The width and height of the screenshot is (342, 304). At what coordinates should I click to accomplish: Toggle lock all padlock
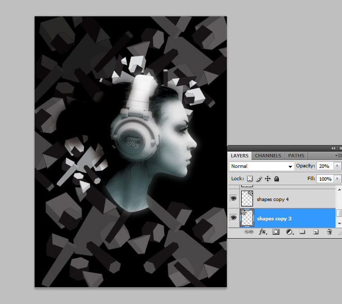click(x=276, y=179)
